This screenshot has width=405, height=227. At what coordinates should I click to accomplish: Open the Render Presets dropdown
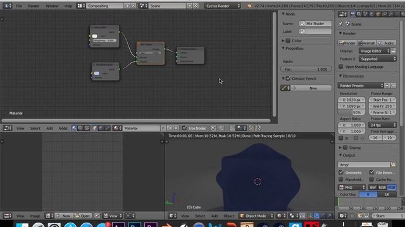click(361, 86)
